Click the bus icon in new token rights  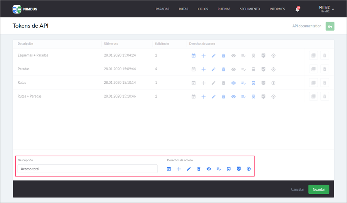tap(229, 169)
